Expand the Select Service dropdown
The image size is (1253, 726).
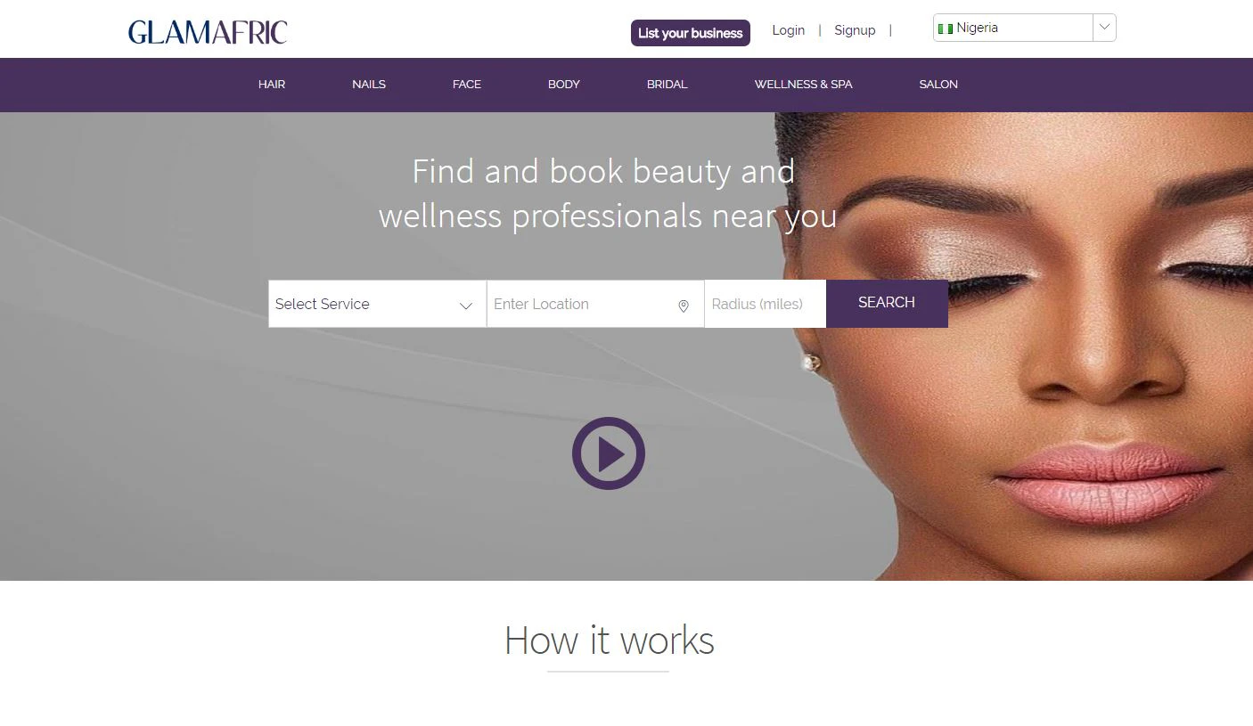pos(377,304)
